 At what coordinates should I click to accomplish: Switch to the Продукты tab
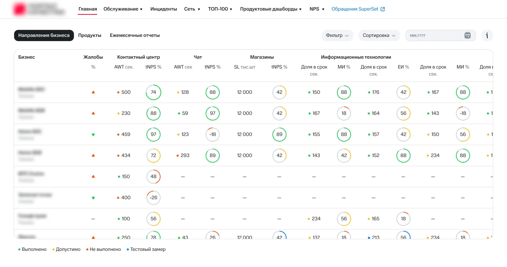click(x=90, y=35)
